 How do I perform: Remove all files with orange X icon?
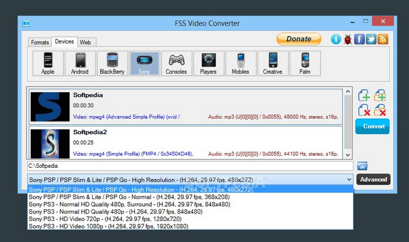(x=380, y=110)
